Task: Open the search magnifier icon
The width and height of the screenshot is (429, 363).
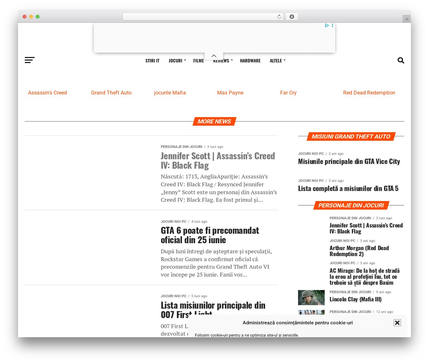Action: coord(401,60)
